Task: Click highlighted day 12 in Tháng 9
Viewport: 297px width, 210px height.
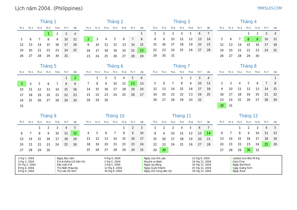Action: (75, 133)
